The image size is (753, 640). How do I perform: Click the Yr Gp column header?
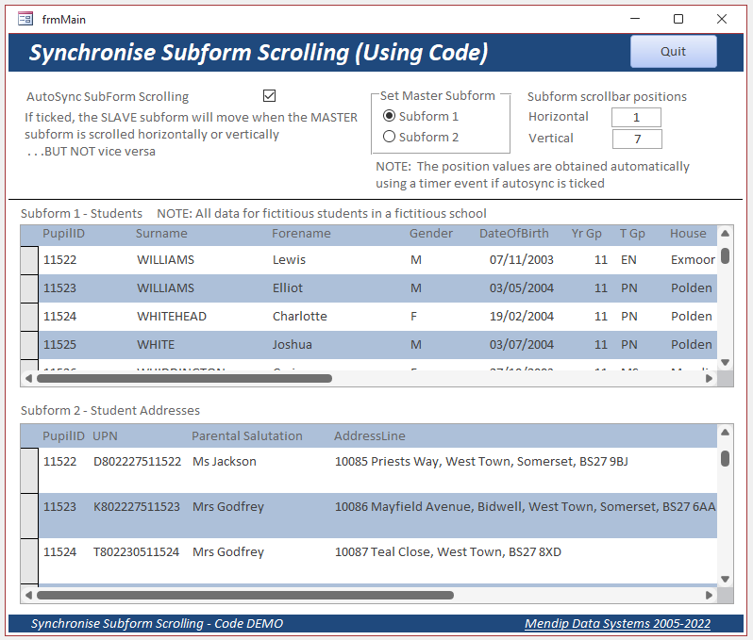point(586,234)
